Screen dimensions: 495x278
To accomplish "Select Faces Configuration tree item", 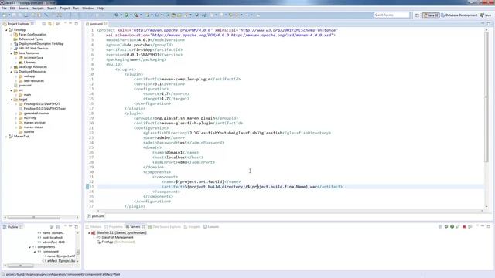I will pos(32,35).
